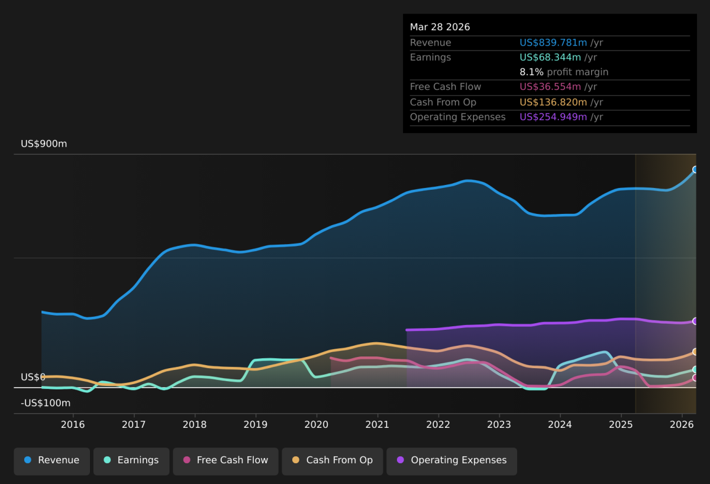Screen dimensions: 710x484
Task: Click the pink Free Cash Flow legend dot
Action: tap(187, 460)
